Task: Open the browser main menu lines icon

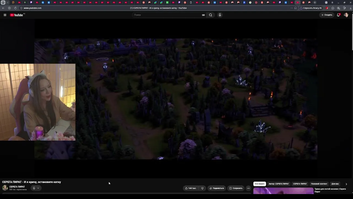Action: 332,2
